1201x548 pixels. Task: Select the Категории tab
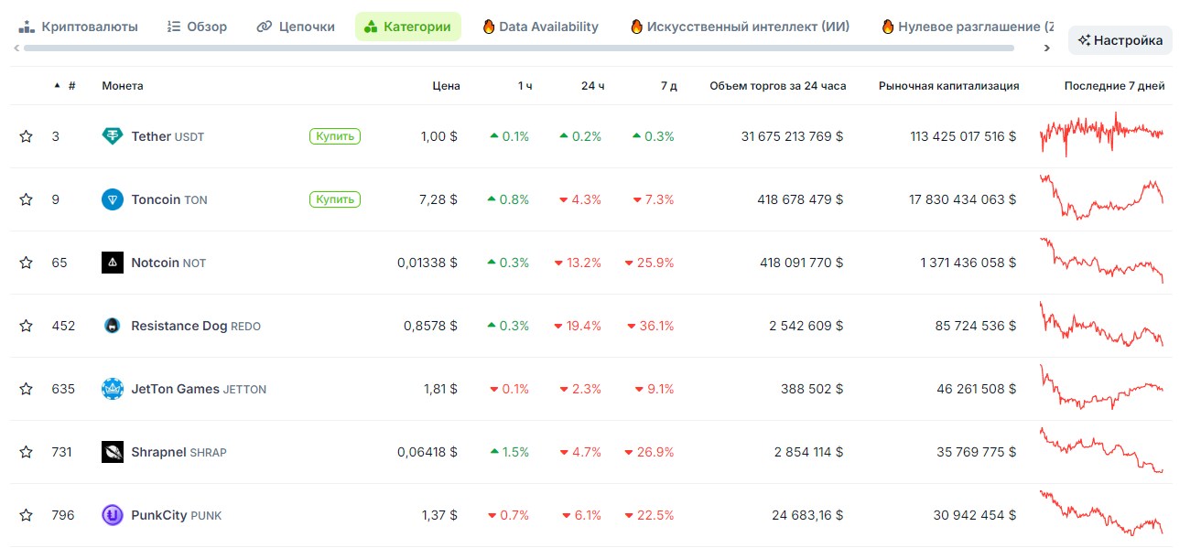(408, 27)
